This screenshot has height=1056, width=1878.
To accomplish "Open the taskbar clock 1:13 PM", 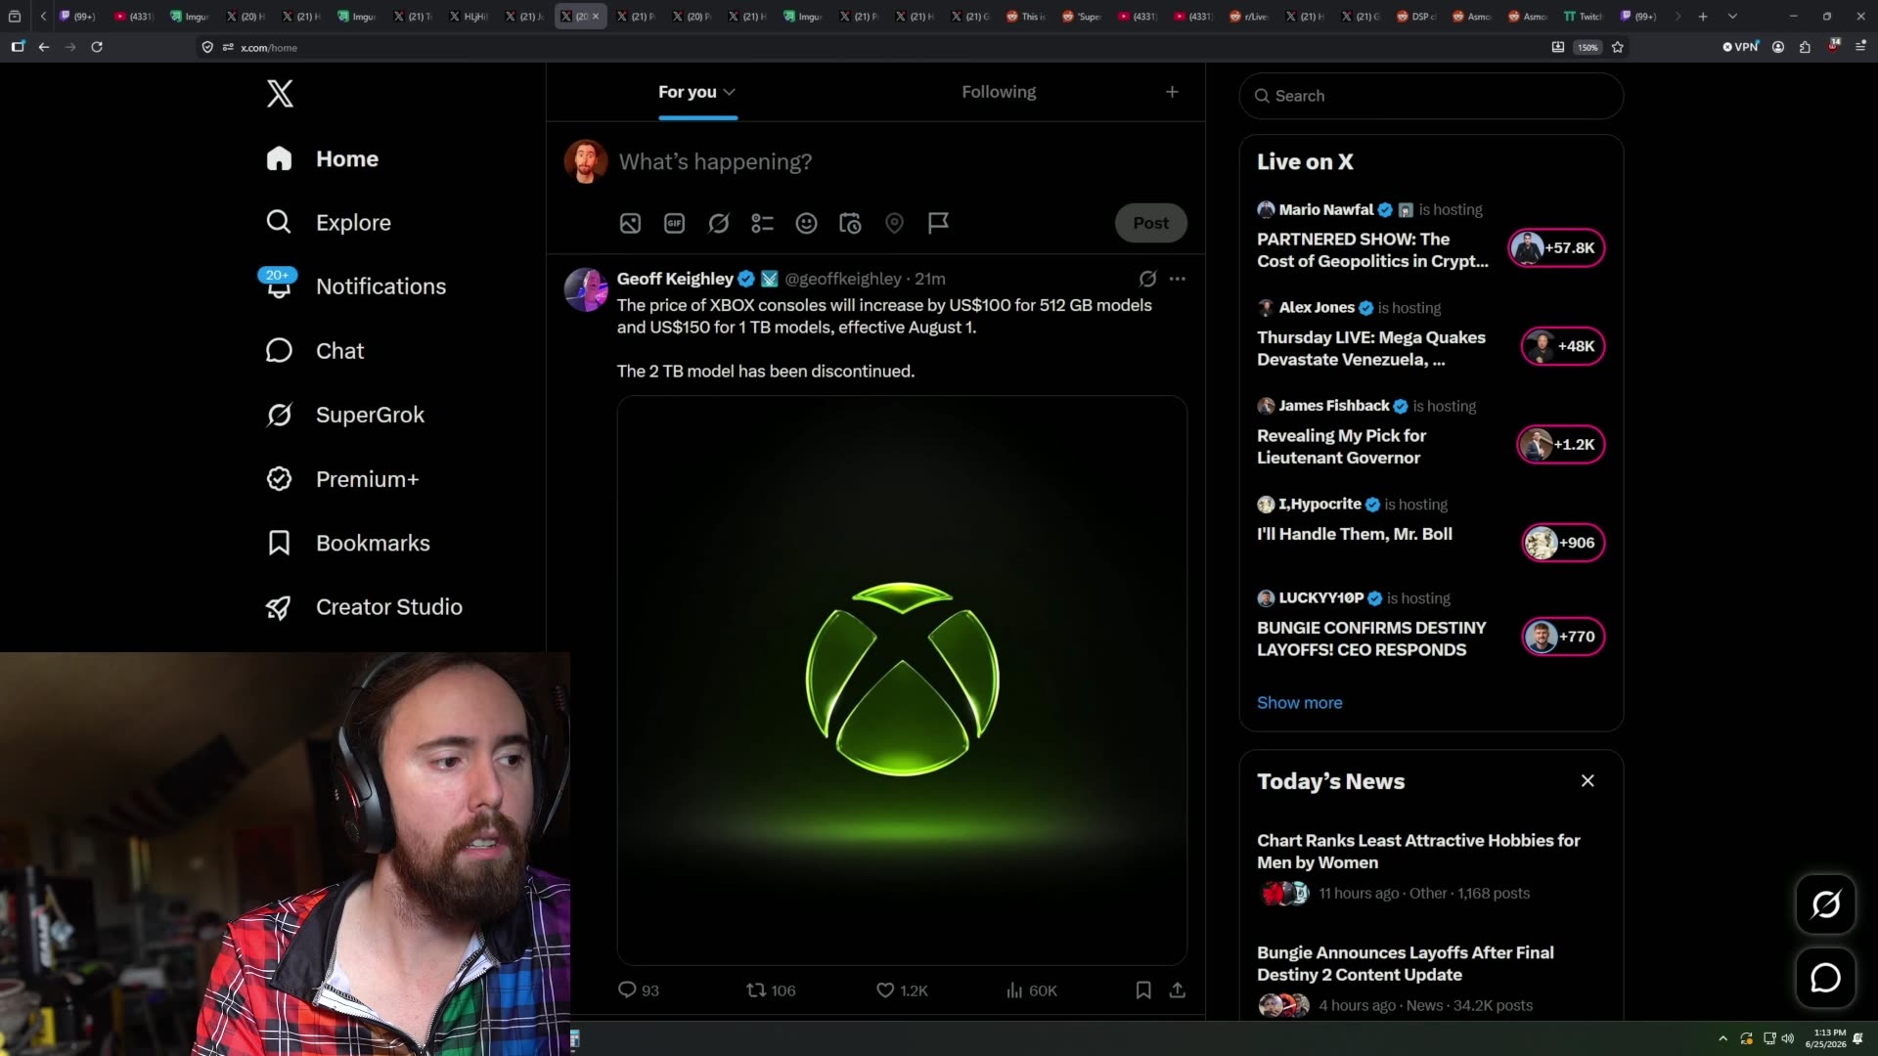I will tap(1825, 1038).
